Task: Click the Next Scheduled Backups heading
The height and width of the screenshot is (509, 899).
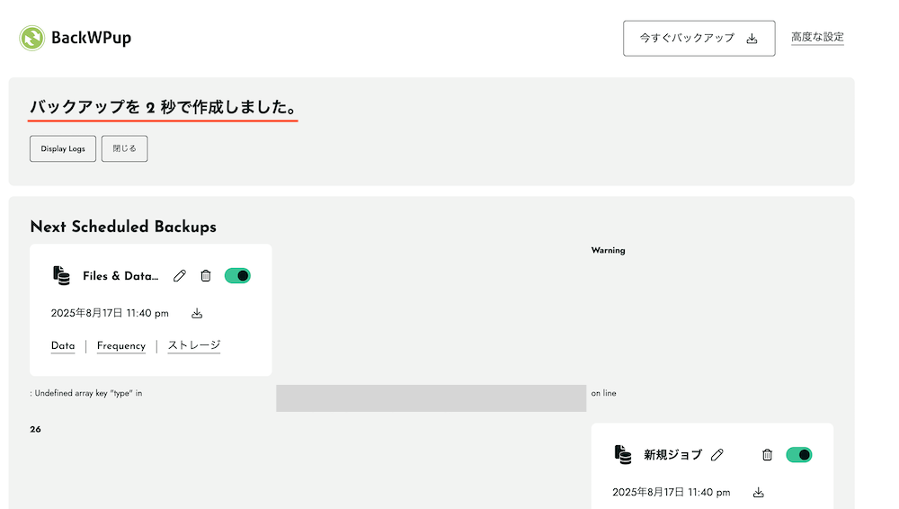Action: (x=123, y=227)
